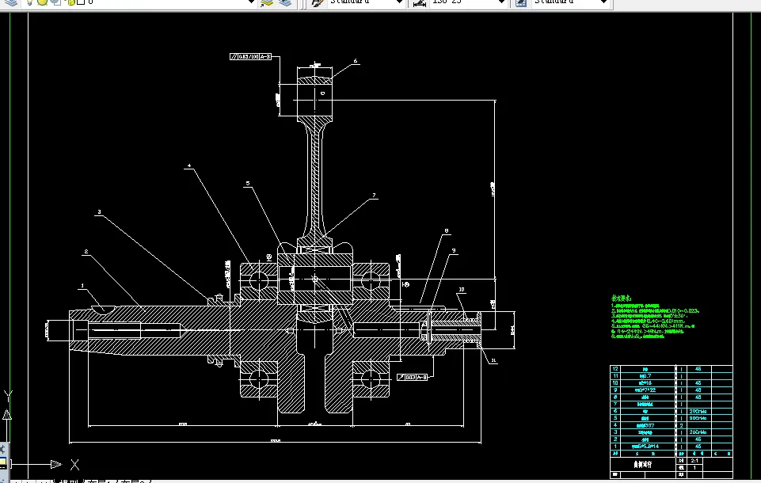The image size is (761, 483).
Task: Select the green technical requirements heading
Action: click(x=621, y=298)
